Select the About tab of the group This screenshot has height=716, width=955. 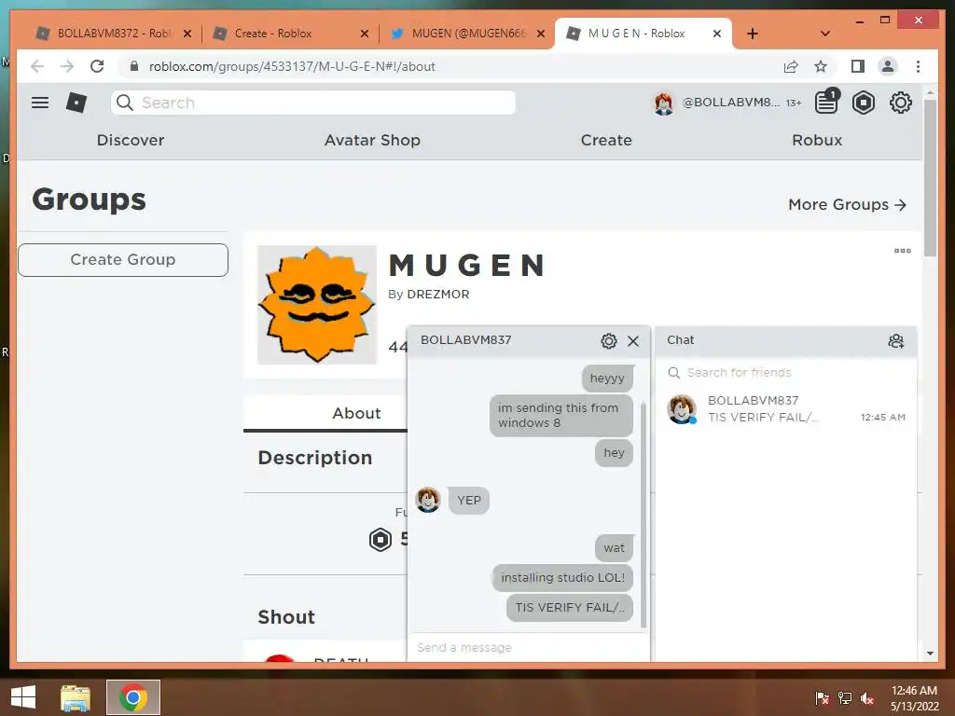[x=356, y=413]
